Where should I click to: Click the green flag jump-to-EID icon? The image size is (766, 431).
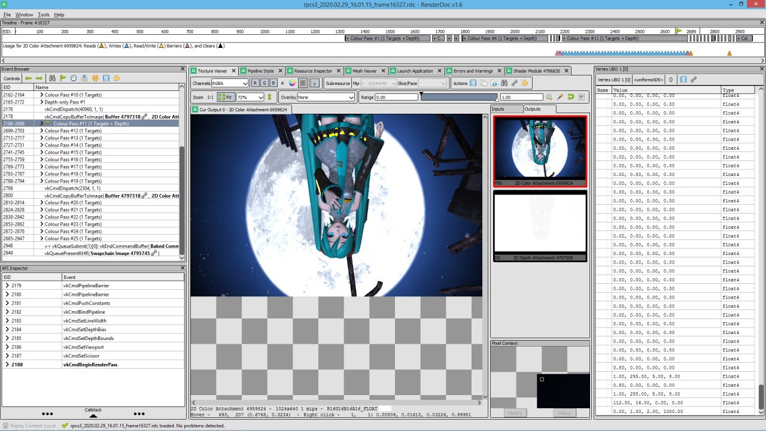click(x=63, y=78)
